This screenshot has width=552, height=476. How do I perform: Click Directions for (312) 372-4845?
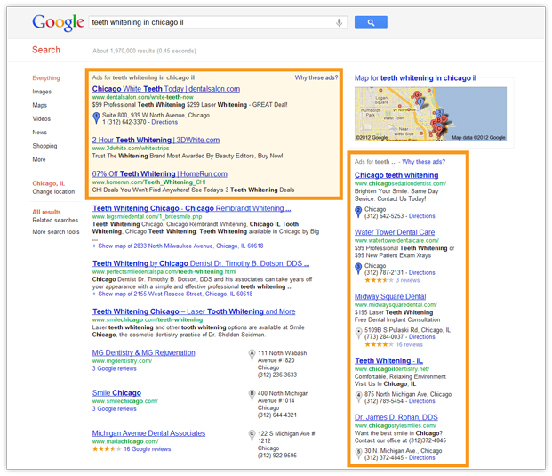point(421,457)
